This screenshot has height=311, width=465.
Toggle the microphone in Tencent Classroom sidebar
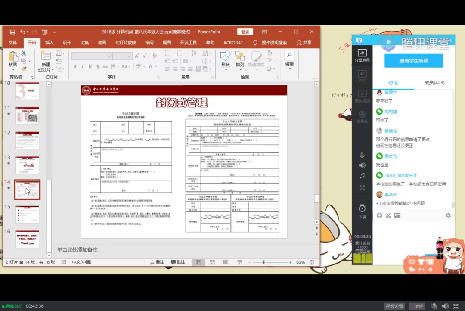tap(362, 155)
